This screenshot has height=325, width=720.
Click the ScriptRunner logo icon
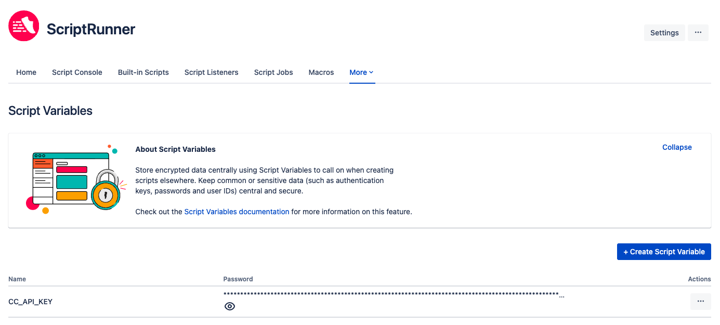pyautogui.click(x=24, y=26)
